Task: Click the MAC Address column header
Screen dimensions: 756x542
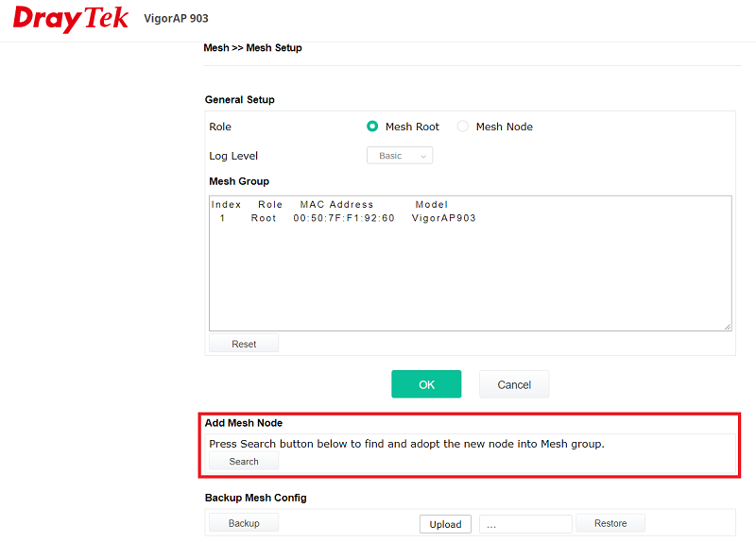Action: (x=336, y=204)
